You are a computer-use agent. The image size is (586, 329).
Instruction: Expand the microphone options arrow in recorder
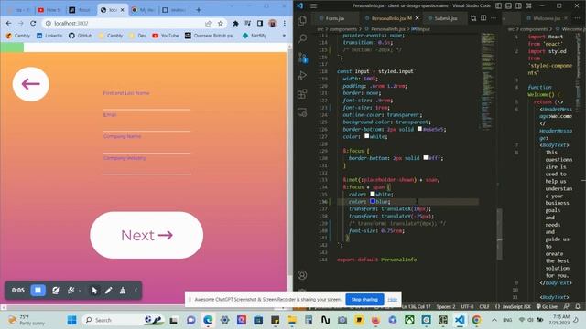[x=80, y=291]
